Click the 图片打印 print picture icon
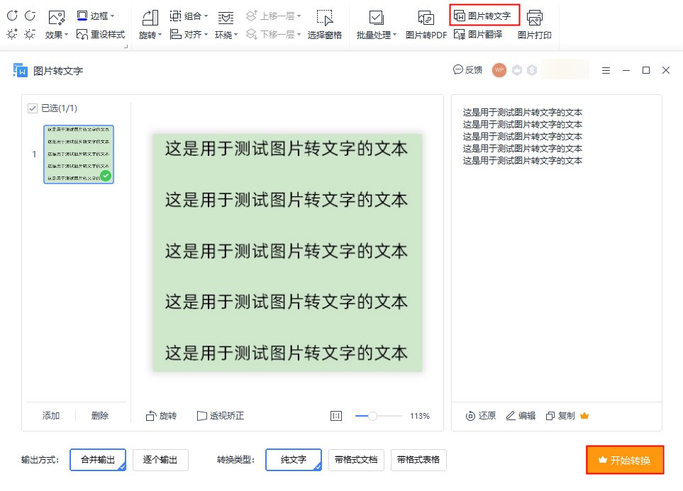 point(535,26)
